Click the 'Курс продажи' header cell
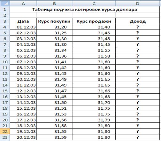Viewport: 161px width, 141px height. point(94,21)
